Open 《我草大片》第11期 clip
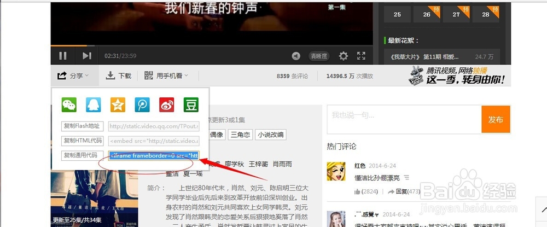Screen dimensions: 547x227 pos(442,57)
